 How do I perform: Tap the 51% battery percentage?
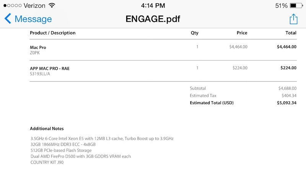coord(281,6)
